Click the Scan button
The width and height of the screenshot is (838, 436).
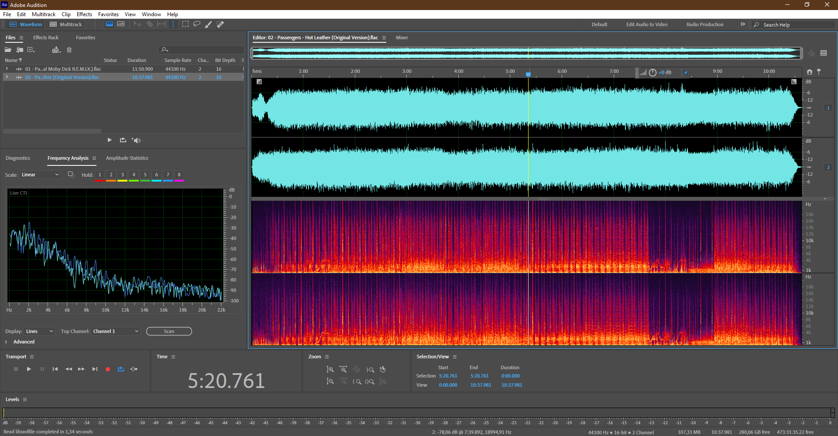click(169, 331)
